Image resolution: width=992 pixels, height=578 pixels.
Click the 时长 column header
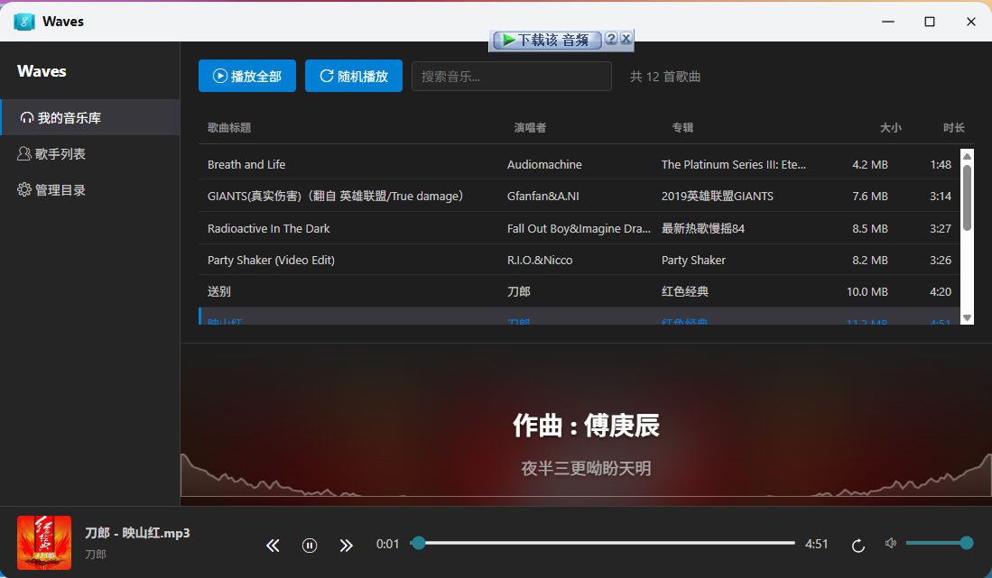(x=953, y=128)
